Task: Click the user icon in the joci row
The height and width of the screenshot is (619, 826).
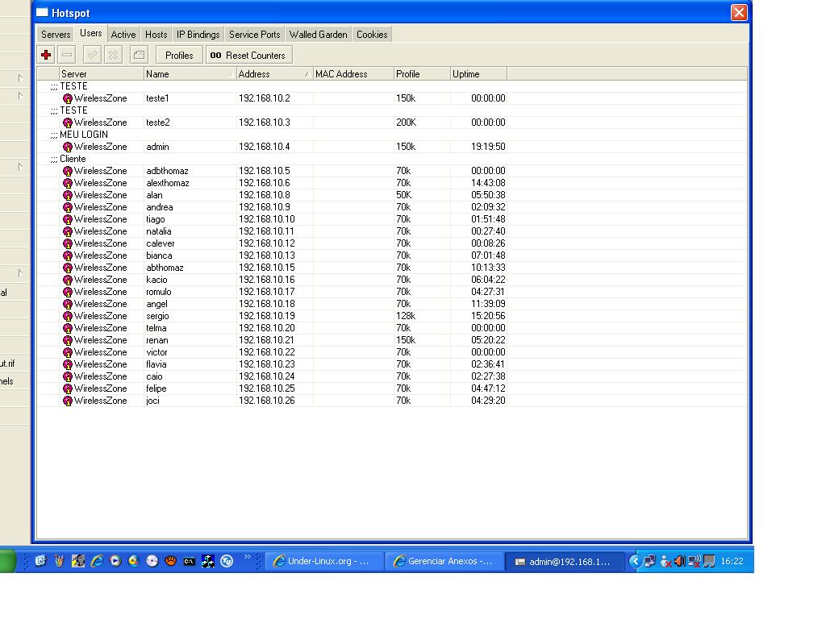Action: coord(68,401)
